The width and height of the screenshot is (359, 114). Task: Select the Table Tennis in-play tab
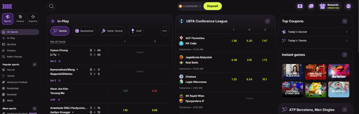point(112,31)
